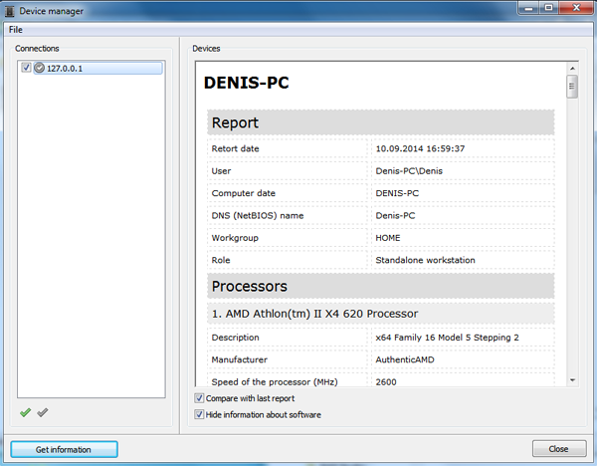Click the Retort date label
The height and width of the screenshot is (466, 597).
tap(235, 148)
